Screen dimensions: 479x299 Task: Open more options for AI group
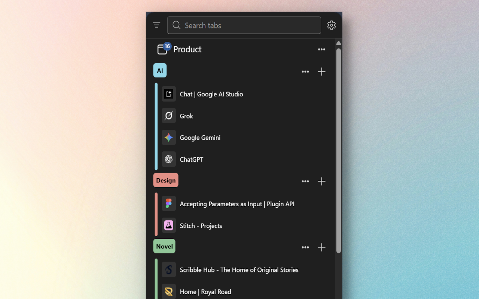click(x=305, y=72)
